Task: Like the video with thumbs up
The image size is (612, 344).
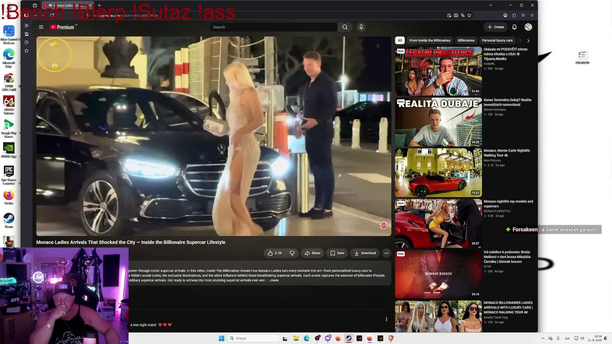Action: pyautogui.click(x=274, y=253)
